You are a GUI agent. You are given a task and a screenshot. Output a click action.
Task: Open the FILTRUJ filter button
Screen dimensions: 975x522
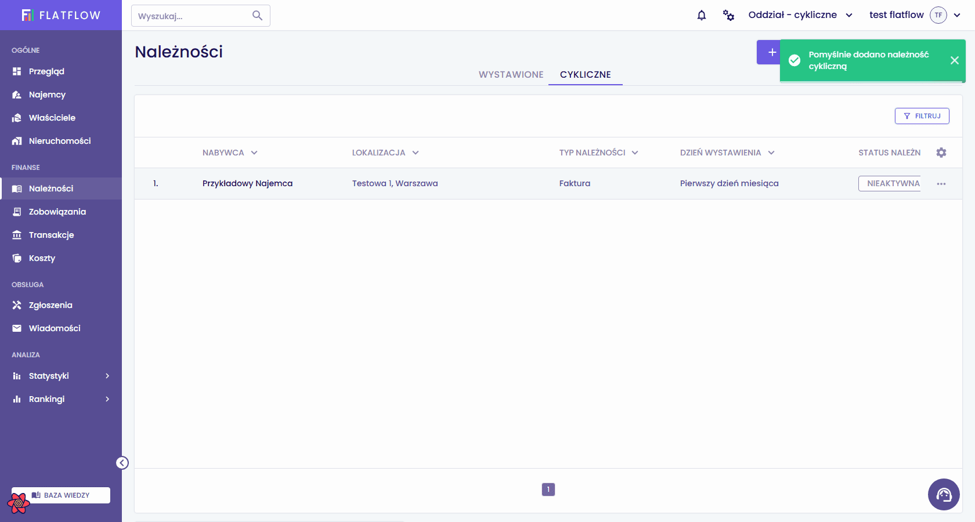point(922,116)
